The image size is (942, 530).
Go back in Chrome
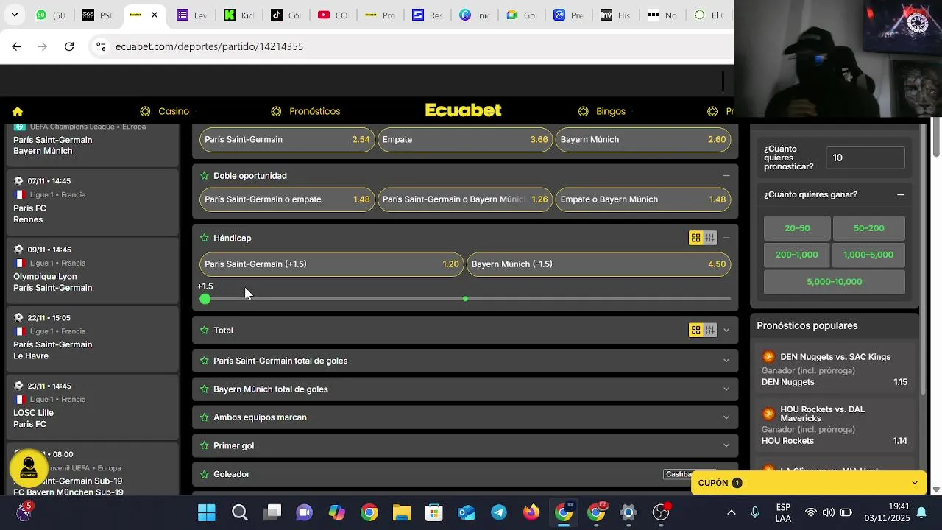tap(16, 46)
